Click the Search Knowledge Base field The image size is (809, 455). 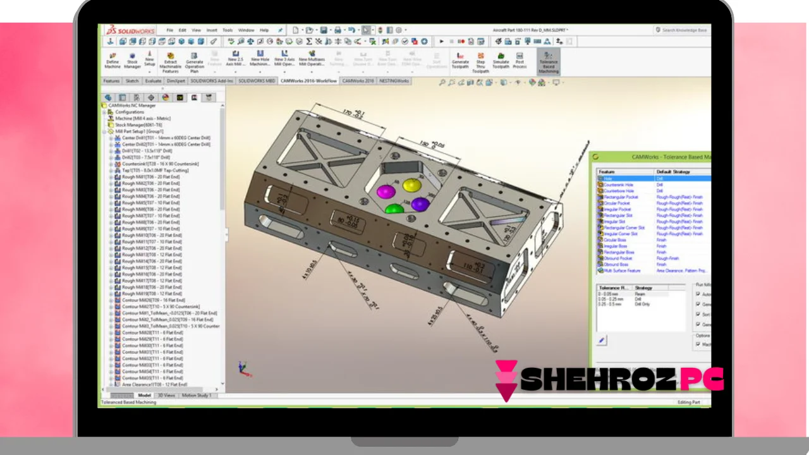coord(684,30)
